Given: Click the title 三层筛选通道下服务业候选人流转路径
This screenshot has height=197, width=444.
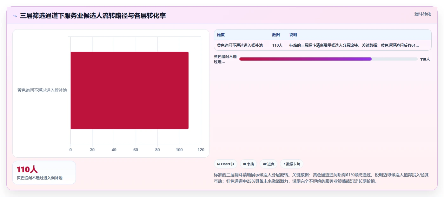Looking at the screenshot, I should [93, 16].
